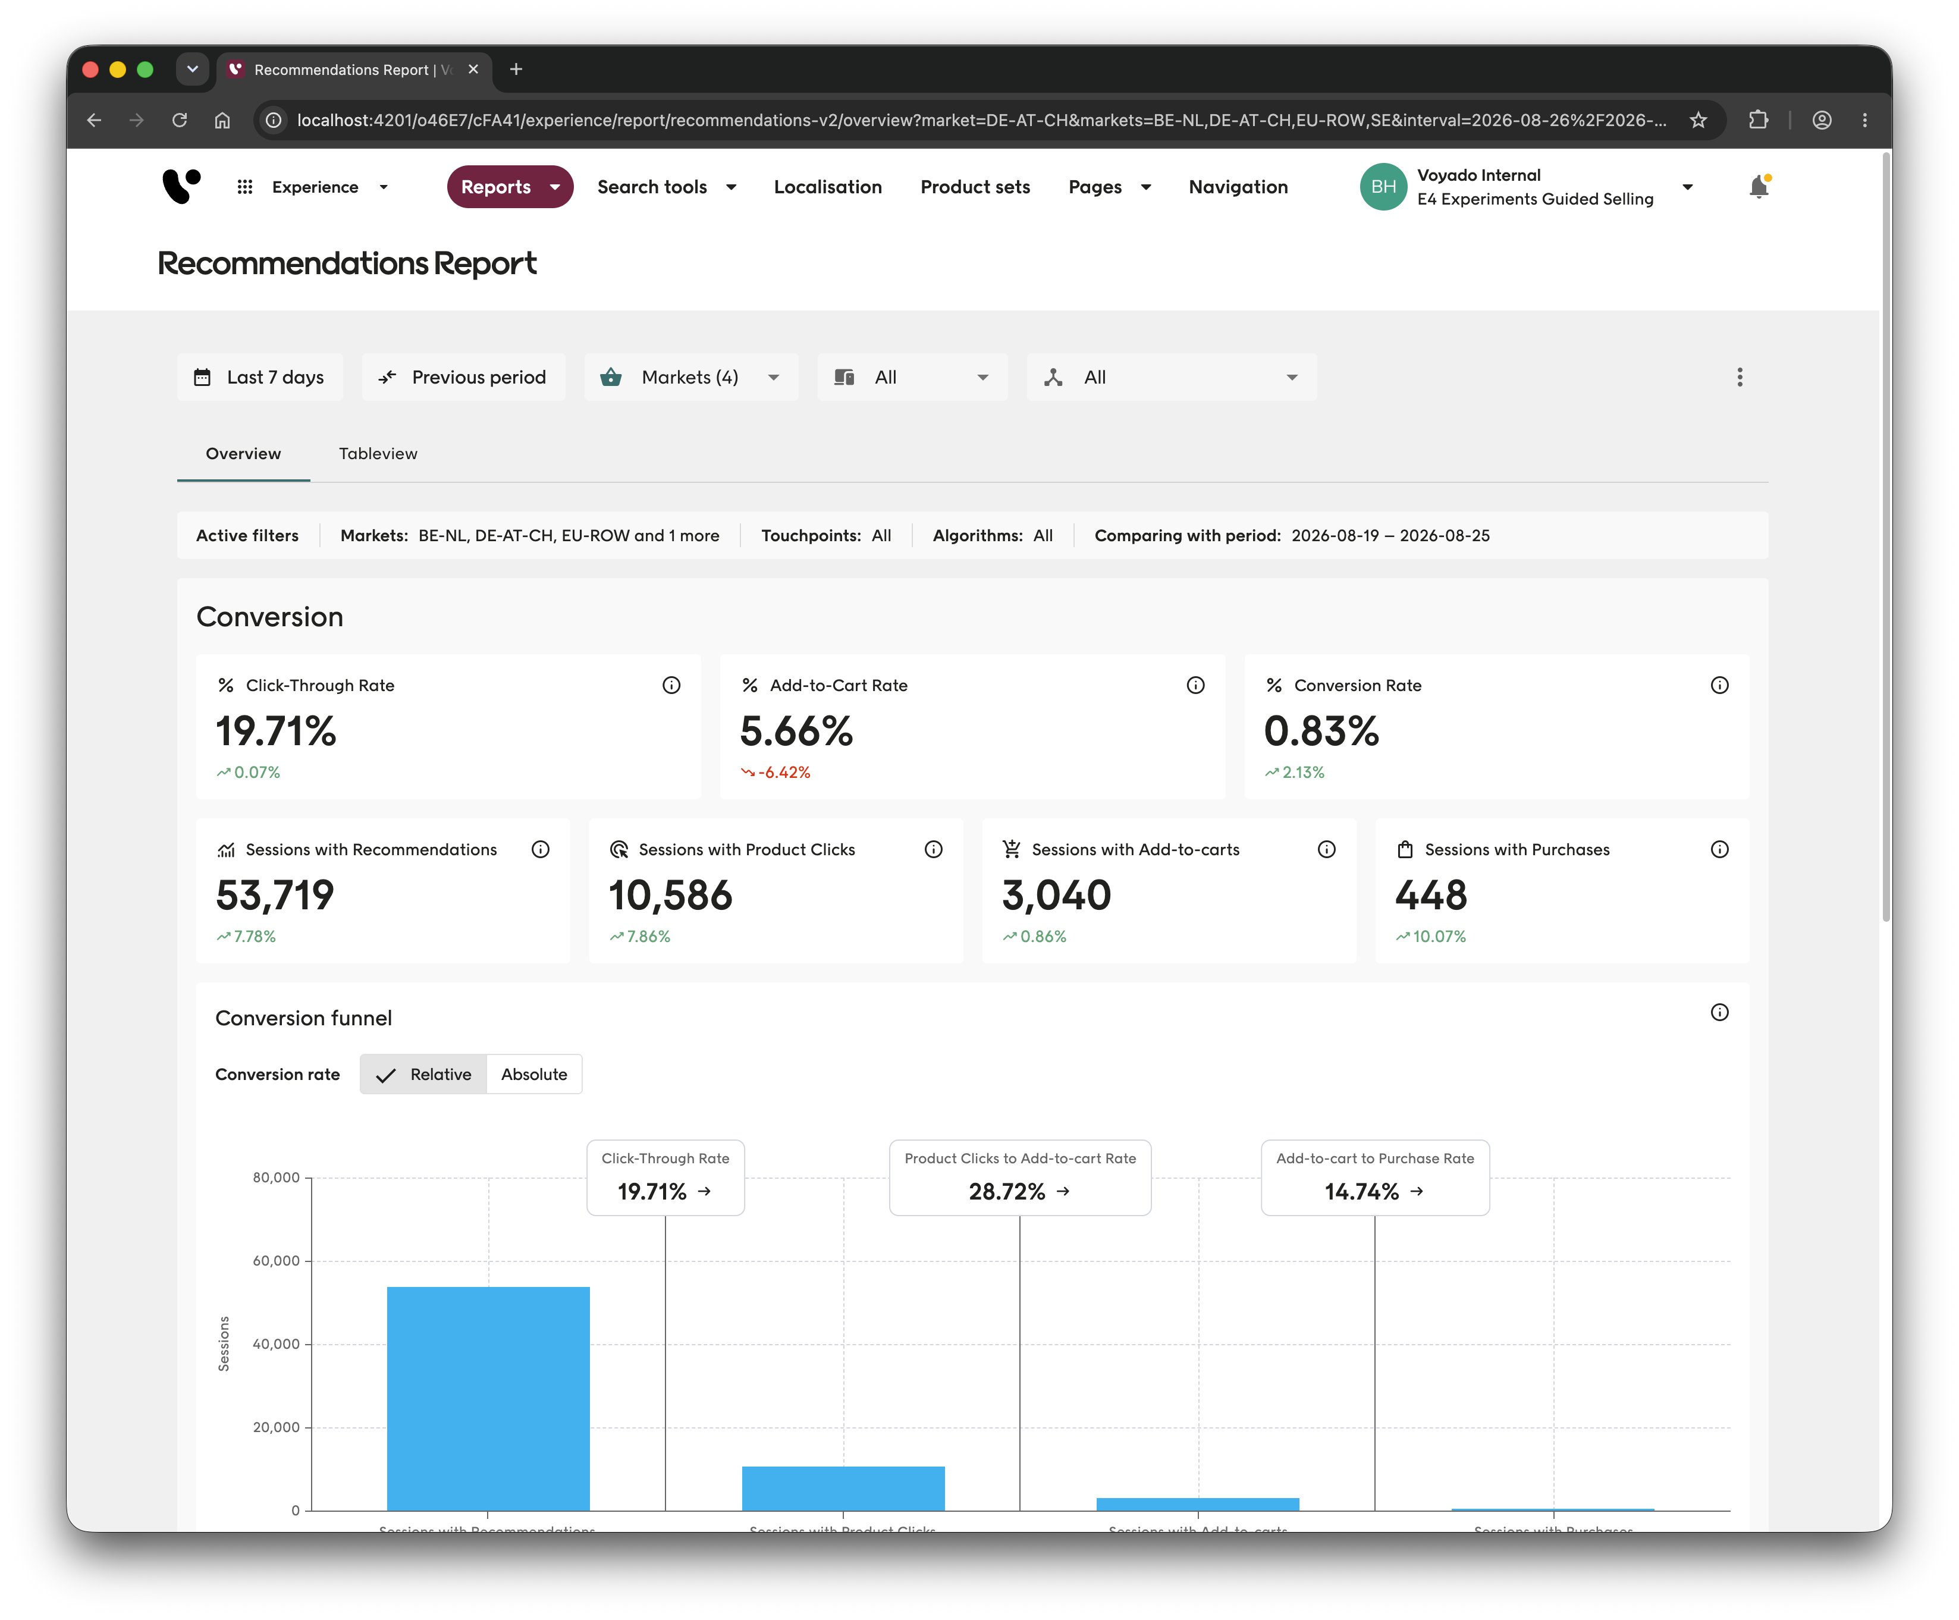Open the algorithms All dropdown
Screen dimensions: 1959x1620
click(x=1172, y=377)
